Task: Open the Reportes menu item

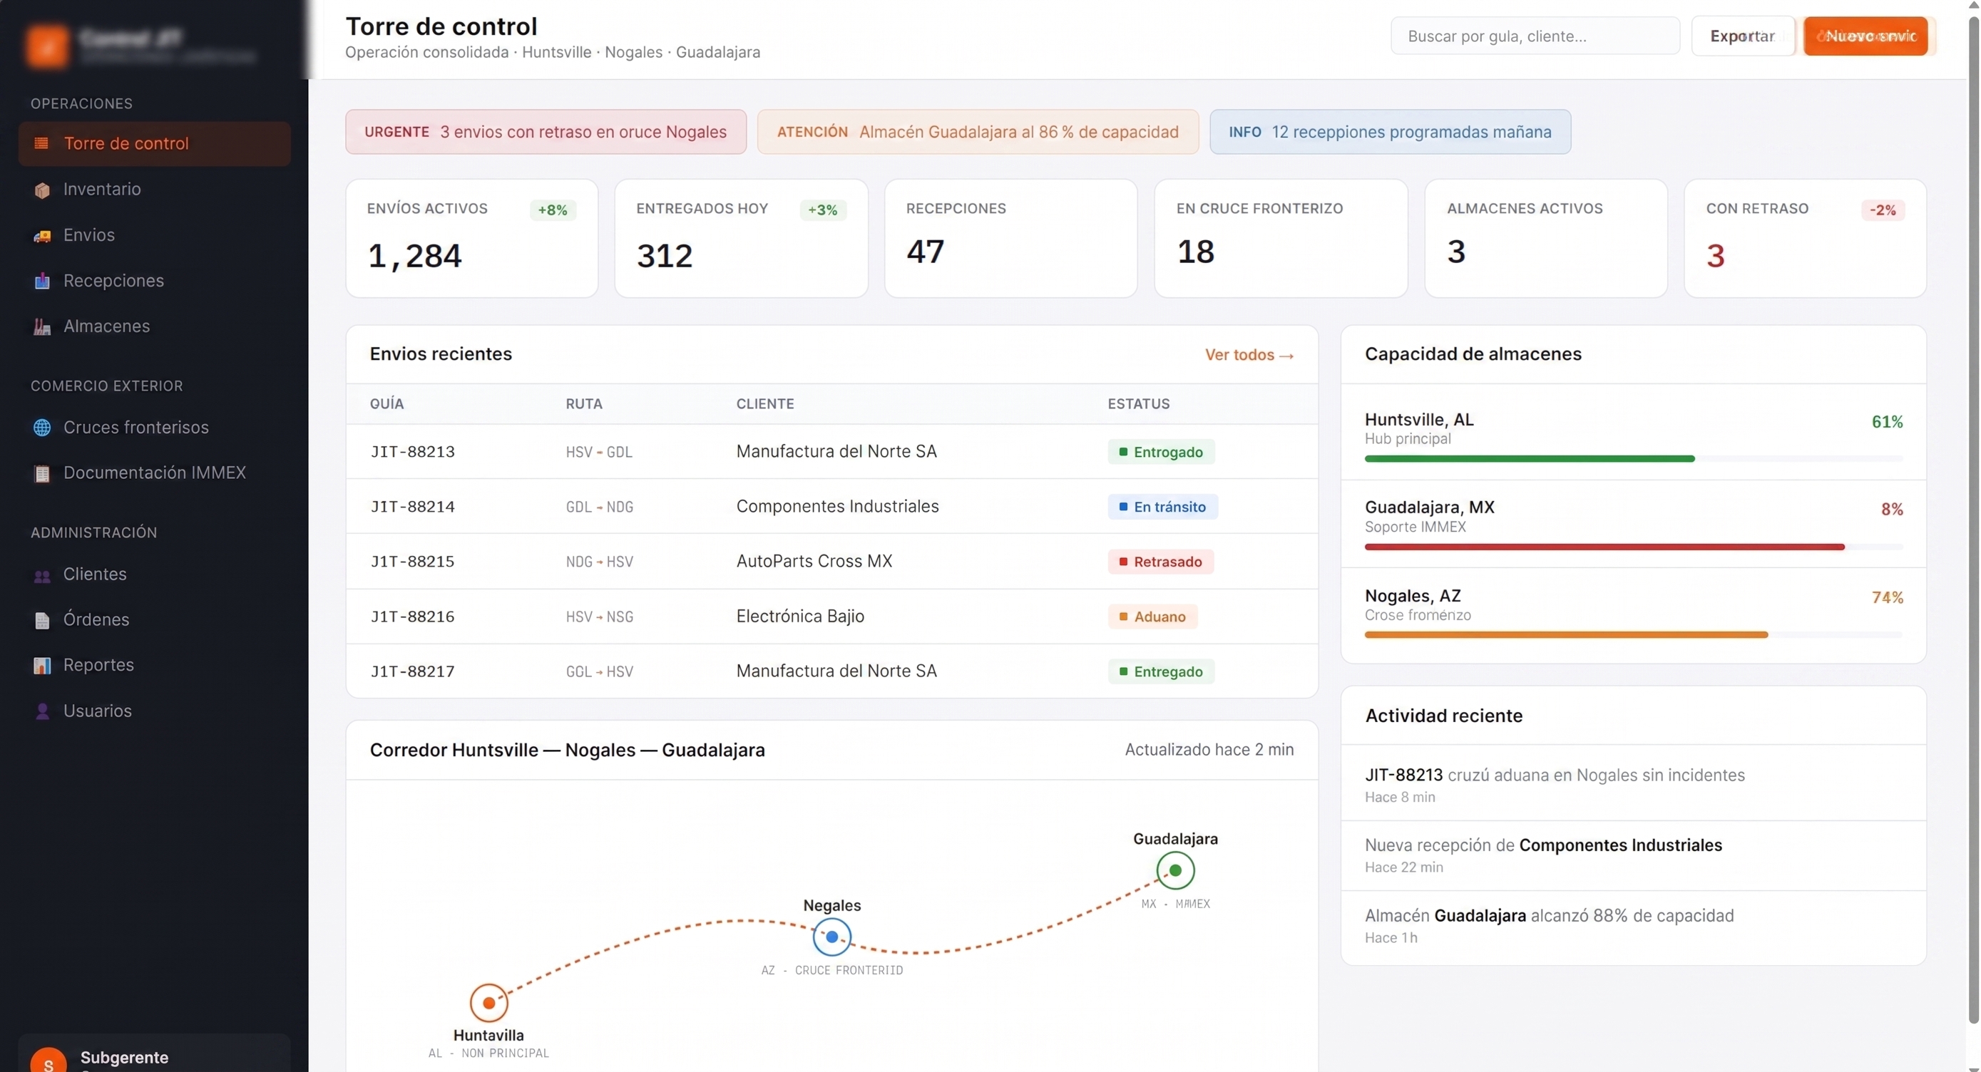Action: 154,666
